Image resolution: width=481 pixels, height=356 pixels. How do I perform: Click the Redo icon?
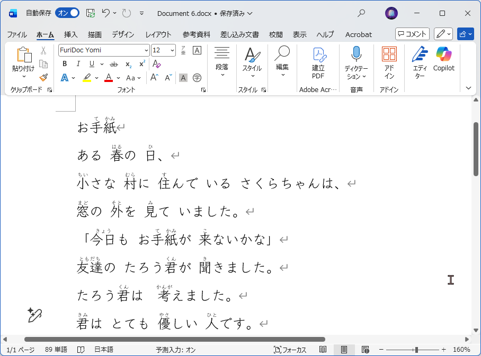127,13
